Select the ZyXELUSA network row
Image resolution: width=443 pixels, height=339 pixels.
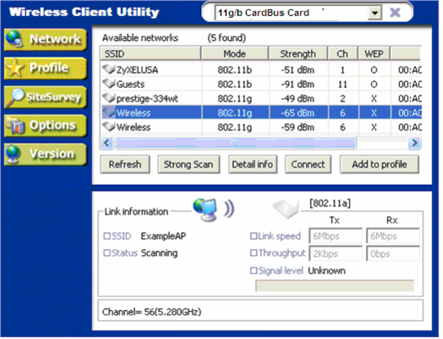261,70
